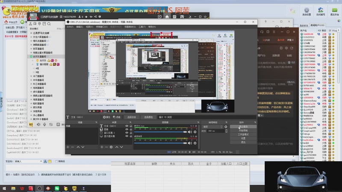
Task: Click star favorite icon beside channel ID
Action: (86, 17)
